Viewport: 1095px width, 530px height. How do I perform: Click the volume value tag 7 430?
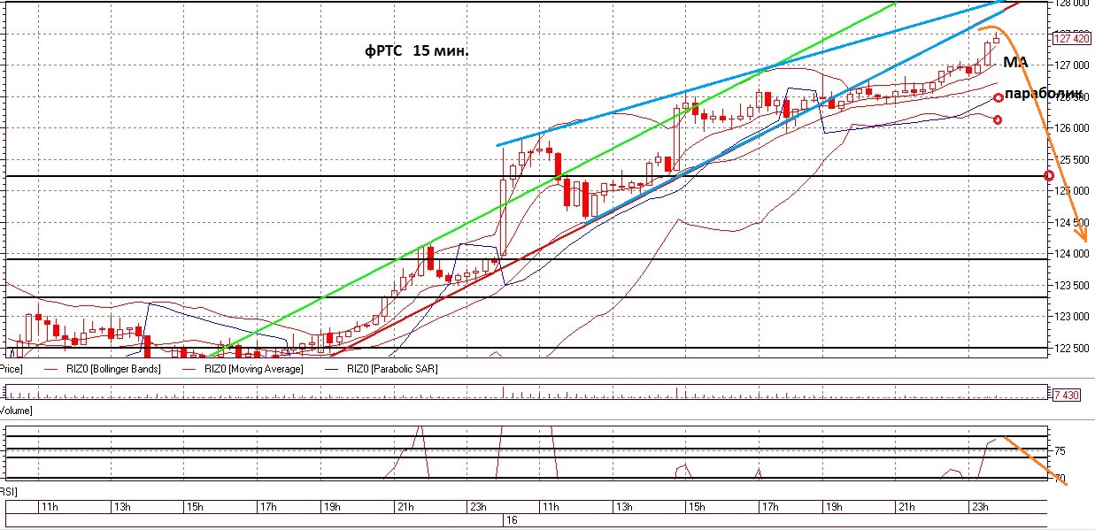click(x=1065, y=395)
